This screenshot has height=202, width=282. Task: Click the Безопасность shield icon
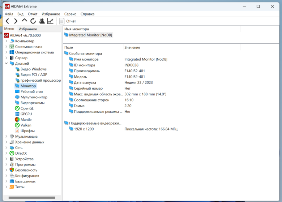pos(12,170)
